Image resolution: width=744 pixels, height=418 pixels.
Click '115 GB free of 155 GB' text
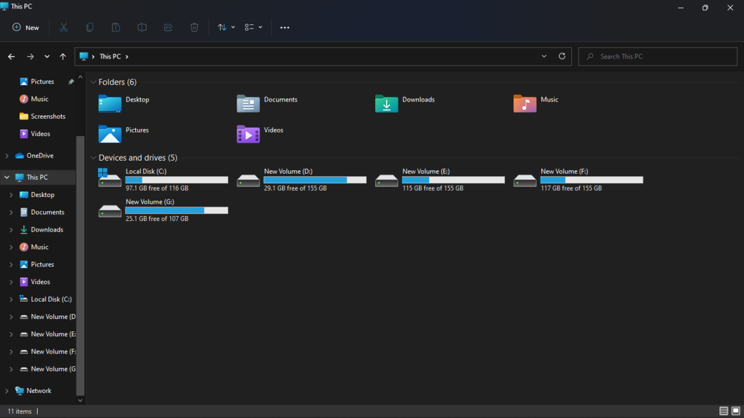(433, 188)
